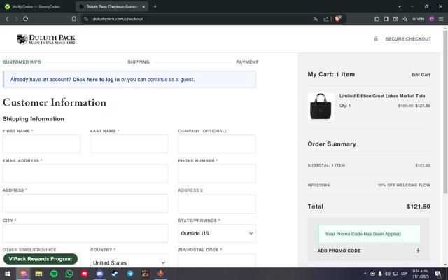Viewport: 448px width, 280px height.
Task: Click the address bar URL
Action: click(x=118, y=19)
